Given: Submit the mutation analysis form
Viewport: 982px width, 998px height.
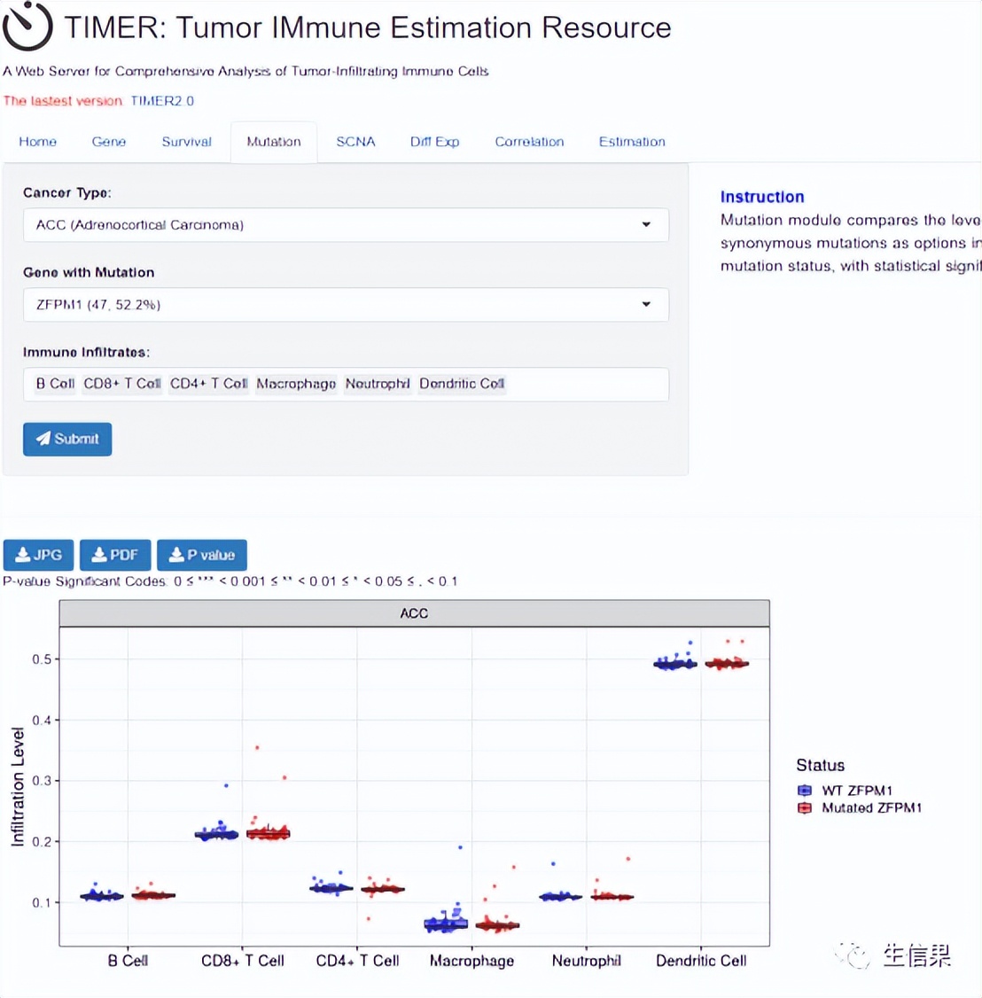Looking at the screenshot, I should pos(66,439).
